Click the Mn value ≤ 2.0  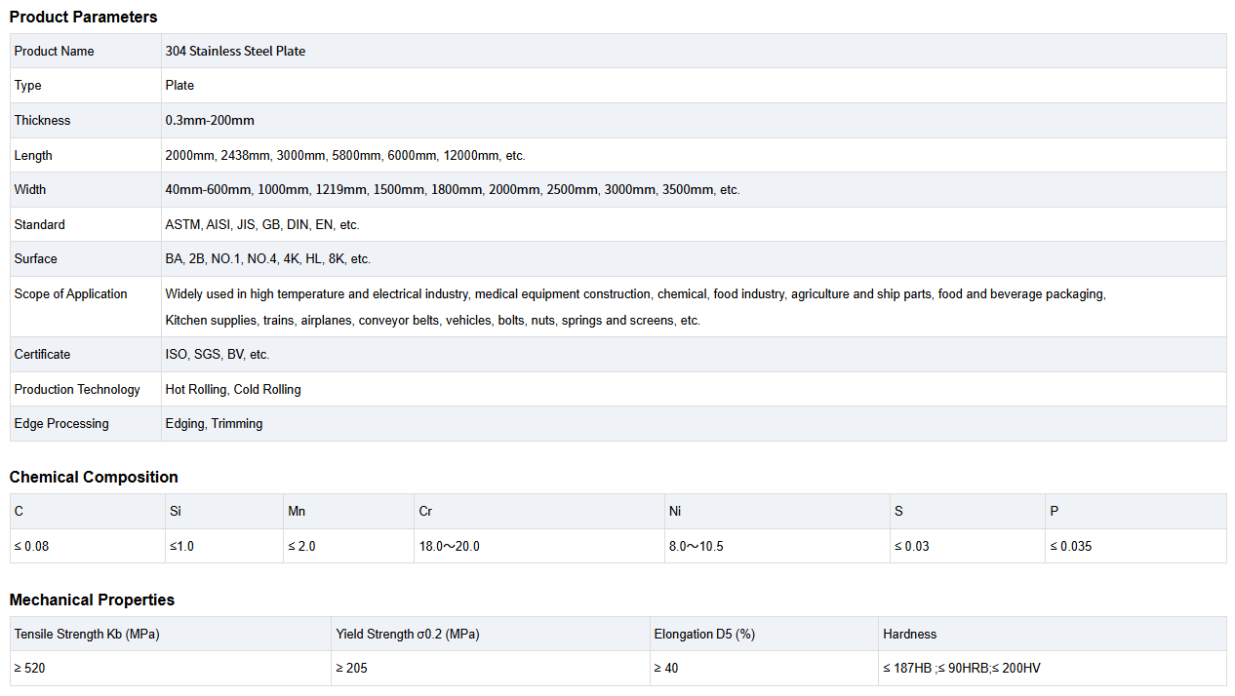pyautogui.click(x=301, y=546)
